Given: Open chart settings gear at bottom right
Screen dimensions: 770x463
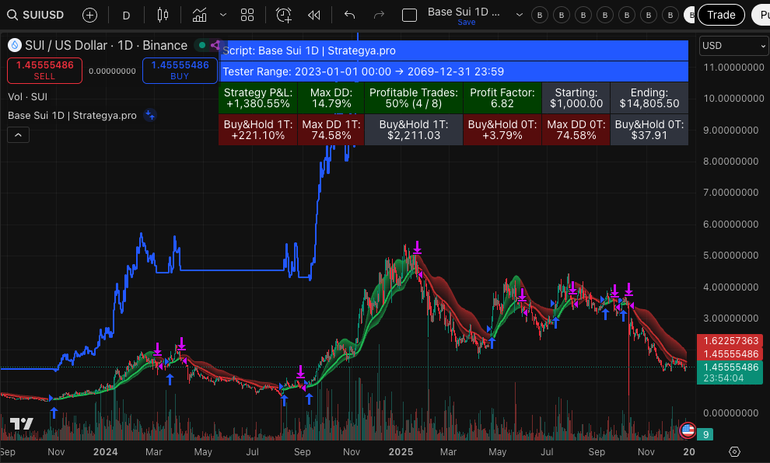Looking at the screenshot, I should [x=734, y=451].
